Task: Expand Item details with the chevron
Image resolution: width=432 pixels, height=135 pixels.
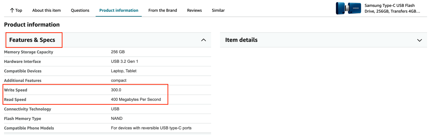Action: [x=419, y=40]
